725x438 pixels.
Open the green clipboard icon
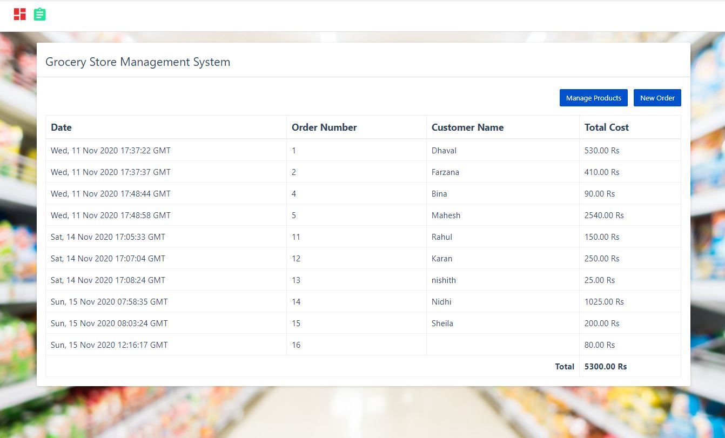(x=39, y=14)
